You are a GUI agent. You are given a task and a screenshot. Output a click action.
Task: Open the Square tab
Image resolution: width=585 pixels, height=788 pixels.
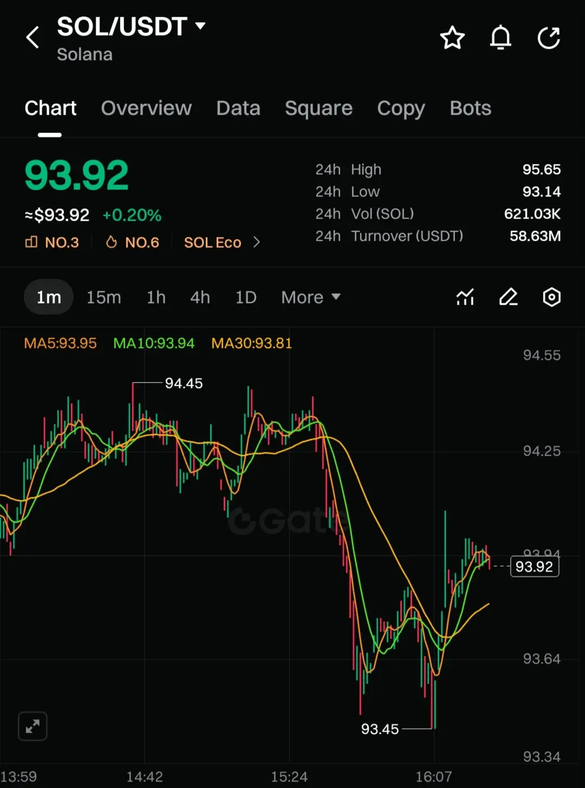pos(318,109)
